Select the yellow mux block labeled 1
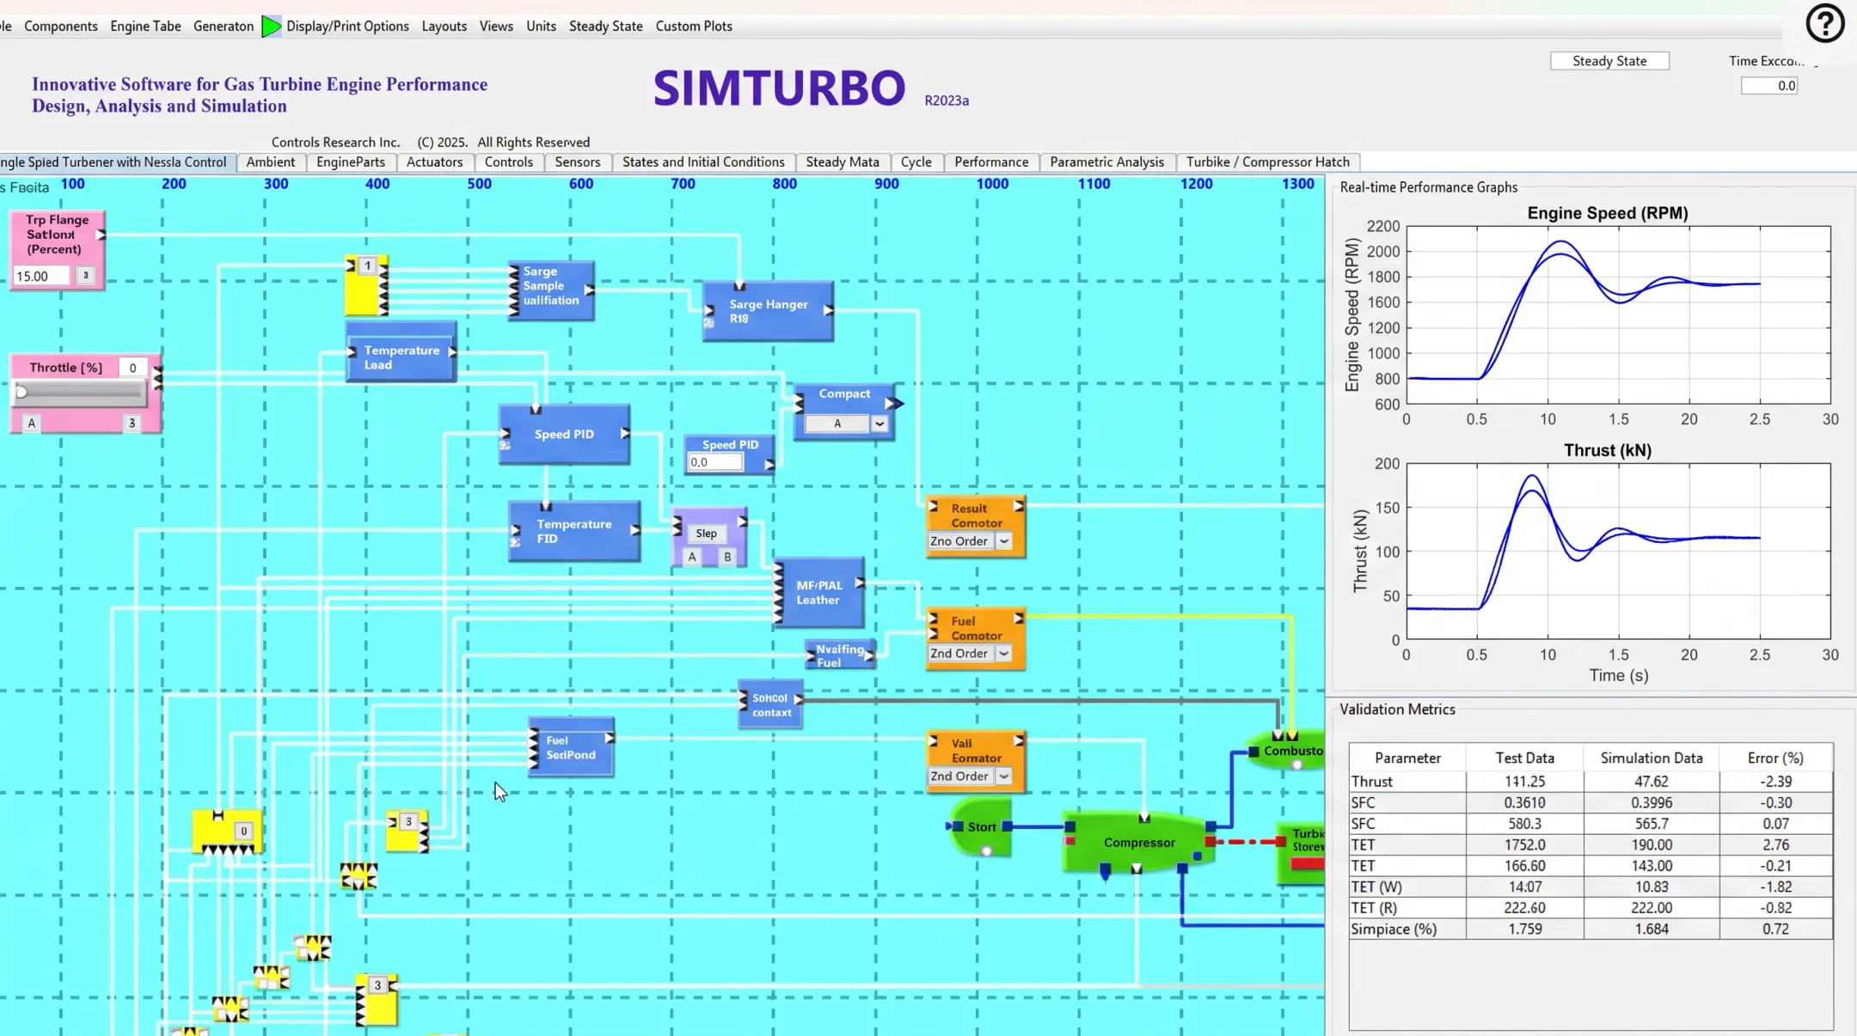The image size is (1857, 1036). 366,285
